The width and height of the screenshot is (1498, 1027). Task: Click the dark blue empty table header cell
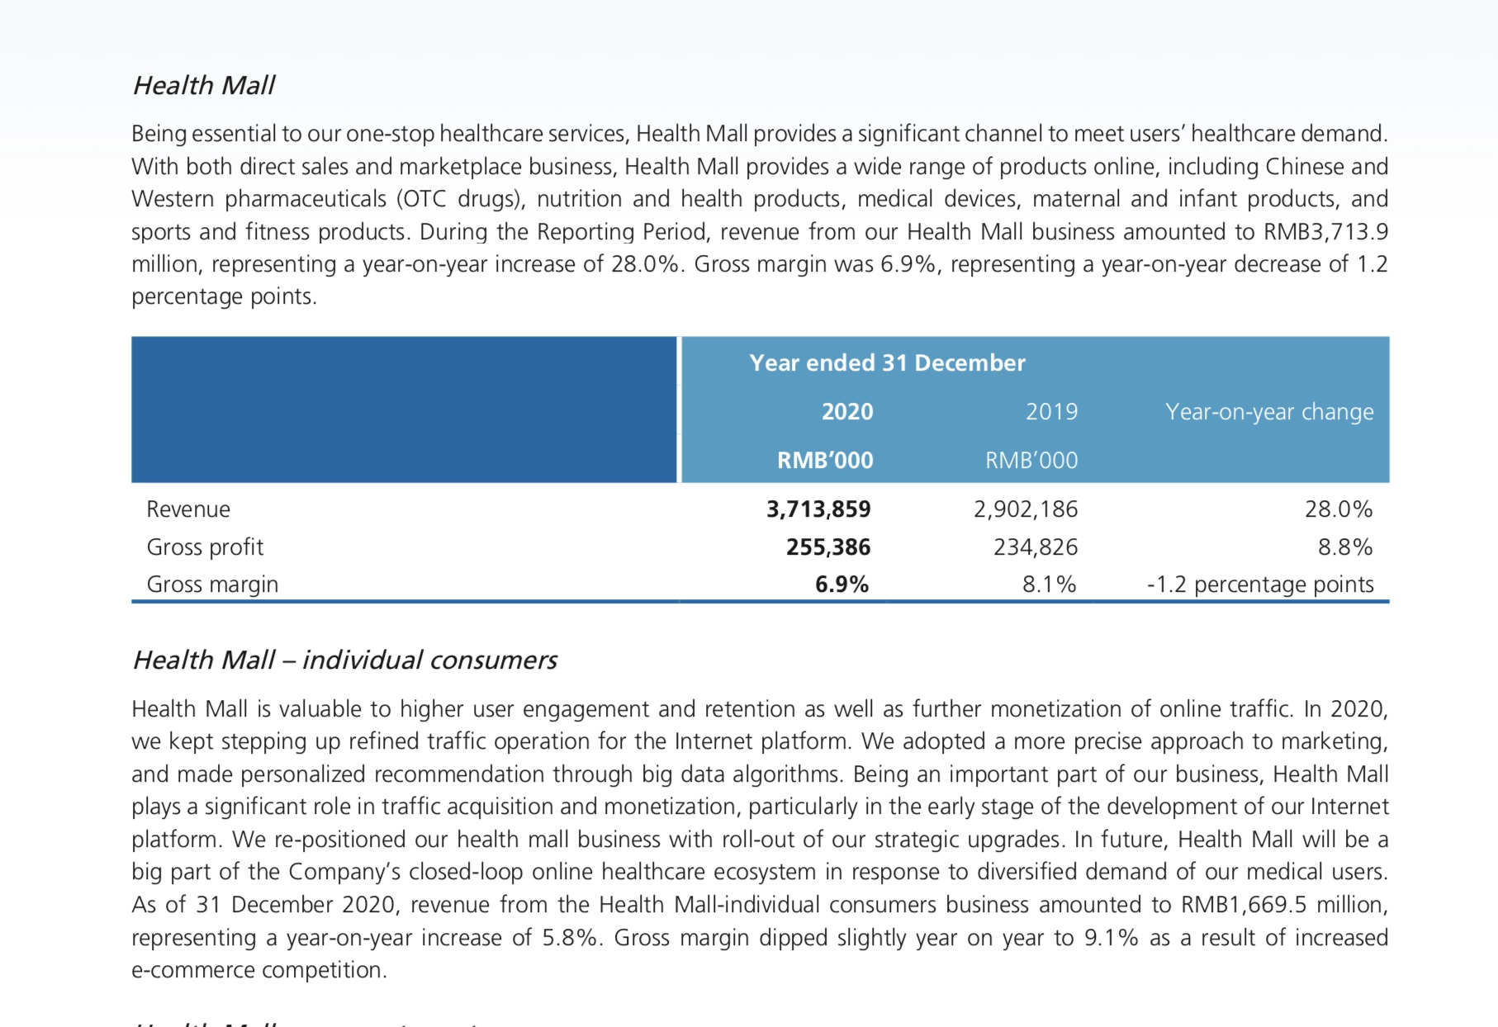[404, 409]
